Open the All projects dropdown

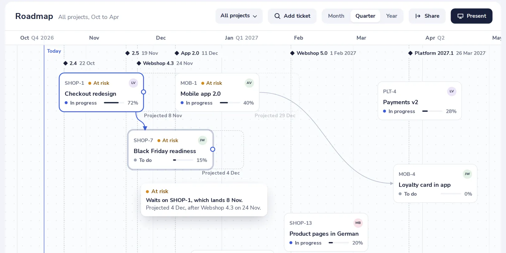coord(239,16)
